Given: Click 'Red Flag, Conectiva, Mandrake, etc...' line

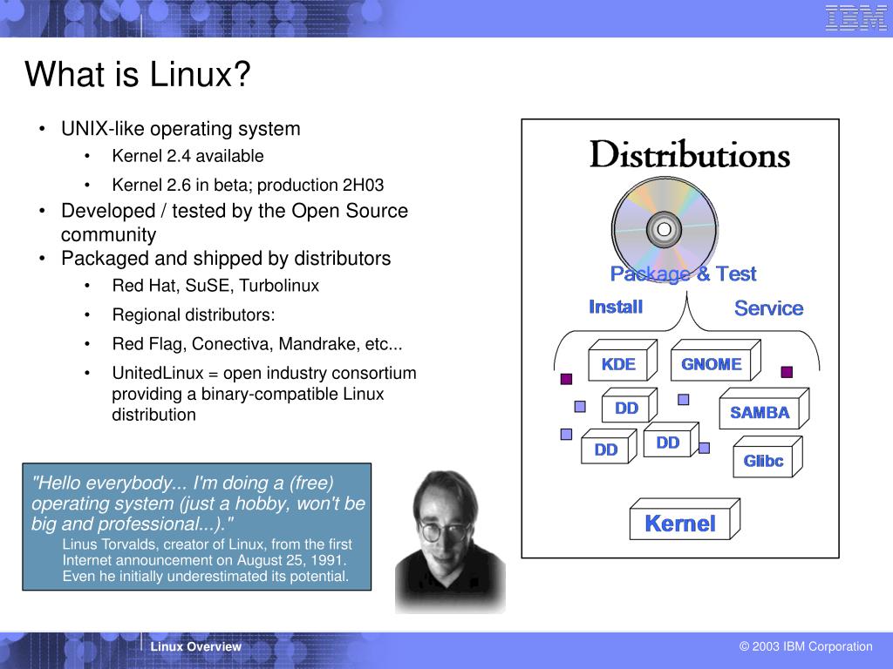Looking at the screenshot, I should [x=257, y=343].
